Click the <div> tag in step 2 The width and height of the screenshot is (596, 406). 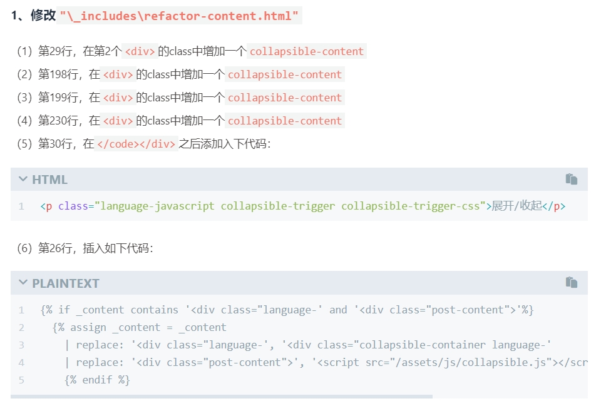point(118,74)
